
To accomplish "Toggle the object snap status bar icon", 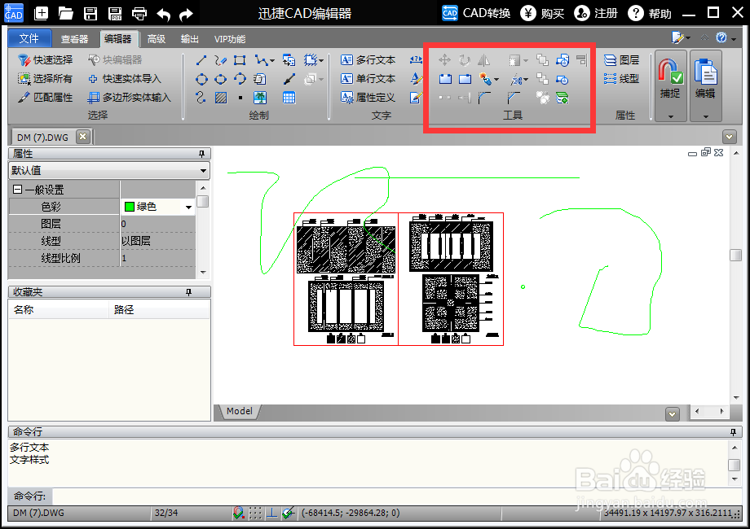I will pos(238,514).
